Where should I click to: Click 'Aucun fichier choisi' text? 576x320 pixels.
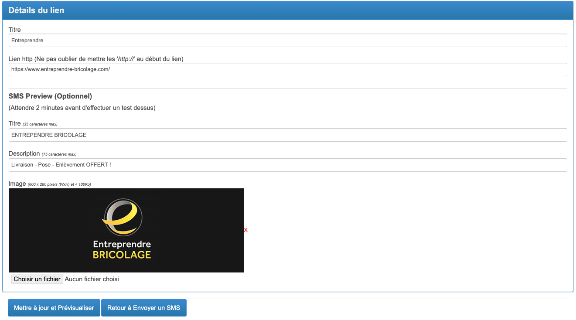[92, 279]
